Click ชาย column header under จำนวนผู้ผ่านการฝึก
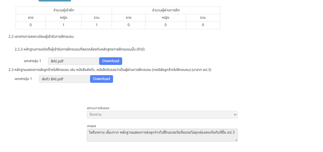The image size is (323, 152). point(128,18)
